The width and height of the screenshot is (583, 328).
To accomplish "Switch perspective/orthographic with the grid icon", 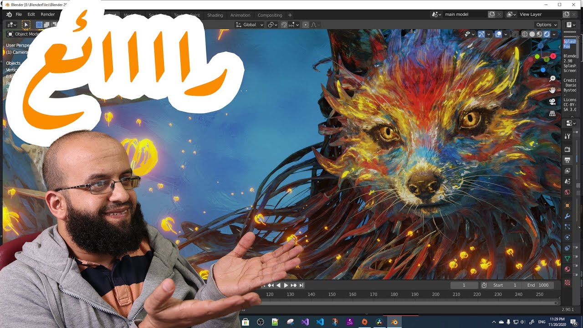I will pos(552,113).
